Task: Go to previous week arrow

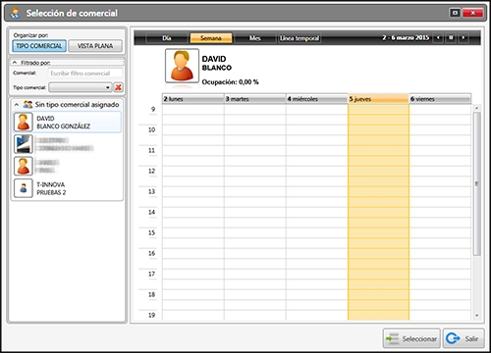Action: point(438,38)
